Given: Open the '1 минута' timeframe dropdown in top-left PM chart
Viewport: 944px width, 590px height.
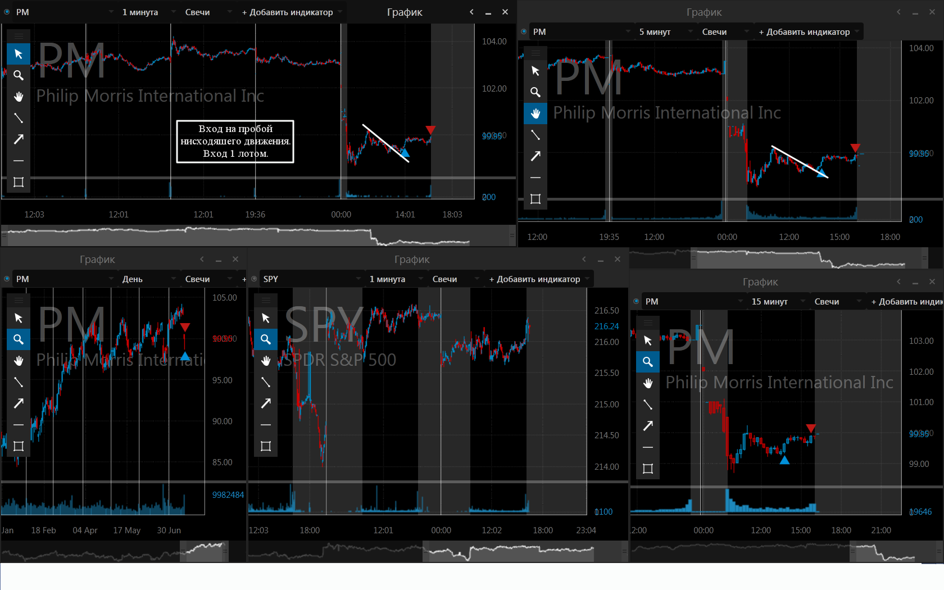Looking at the screenshot, I should [x=148, y=12].
